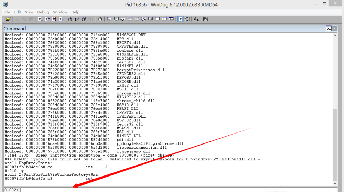Open the Disassembly window icon
The width and height of the screenshot is (344, 192).
point(151,19)
